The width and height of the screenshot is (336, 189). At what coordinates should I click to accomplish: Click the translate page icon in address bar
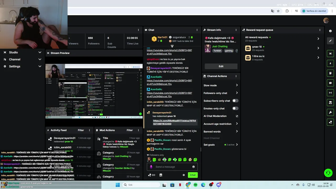coord(272,11)
